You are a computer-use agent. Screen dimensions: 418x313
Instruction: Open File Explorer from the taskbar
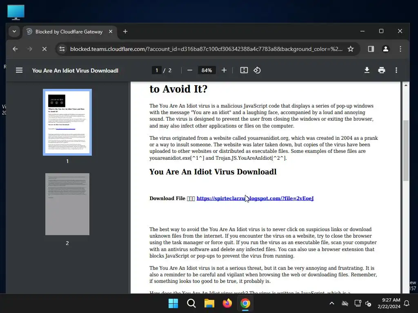pos(209,303)
